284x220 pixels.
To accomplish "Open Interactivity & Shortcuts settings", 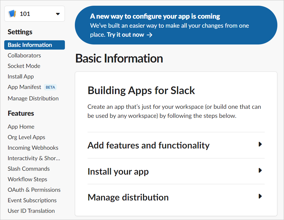I will tap(34, 158).
